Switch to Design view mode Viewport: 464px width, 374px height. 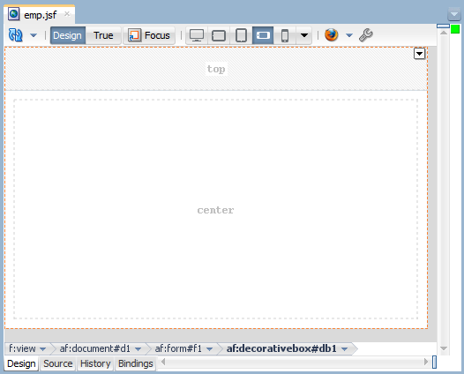(x=67, y=35)
